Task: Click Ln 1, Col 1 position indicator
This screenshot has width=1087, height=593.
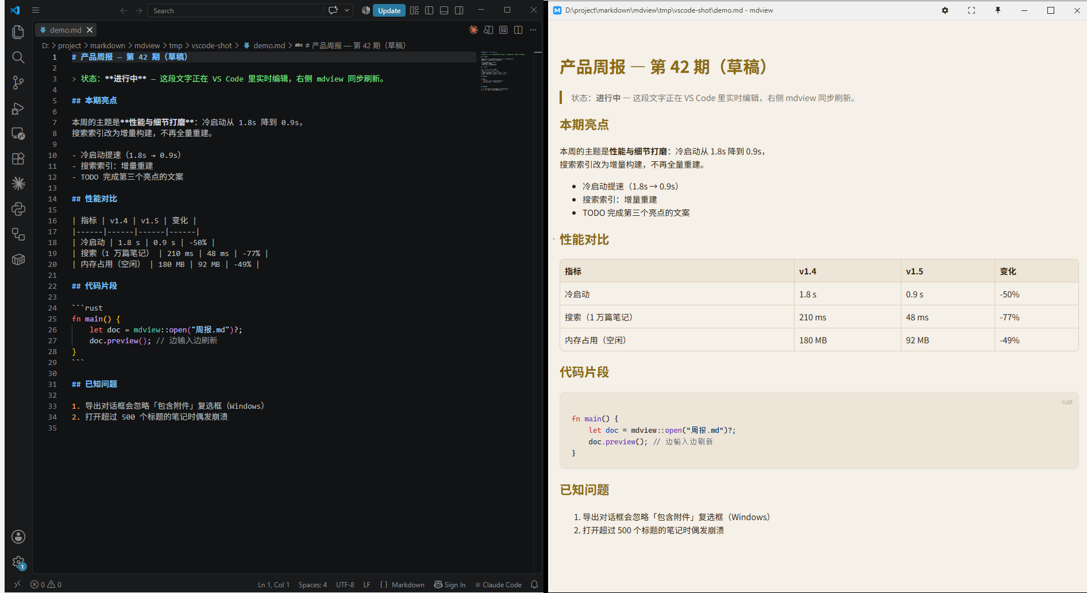Action: click(273, 584)
